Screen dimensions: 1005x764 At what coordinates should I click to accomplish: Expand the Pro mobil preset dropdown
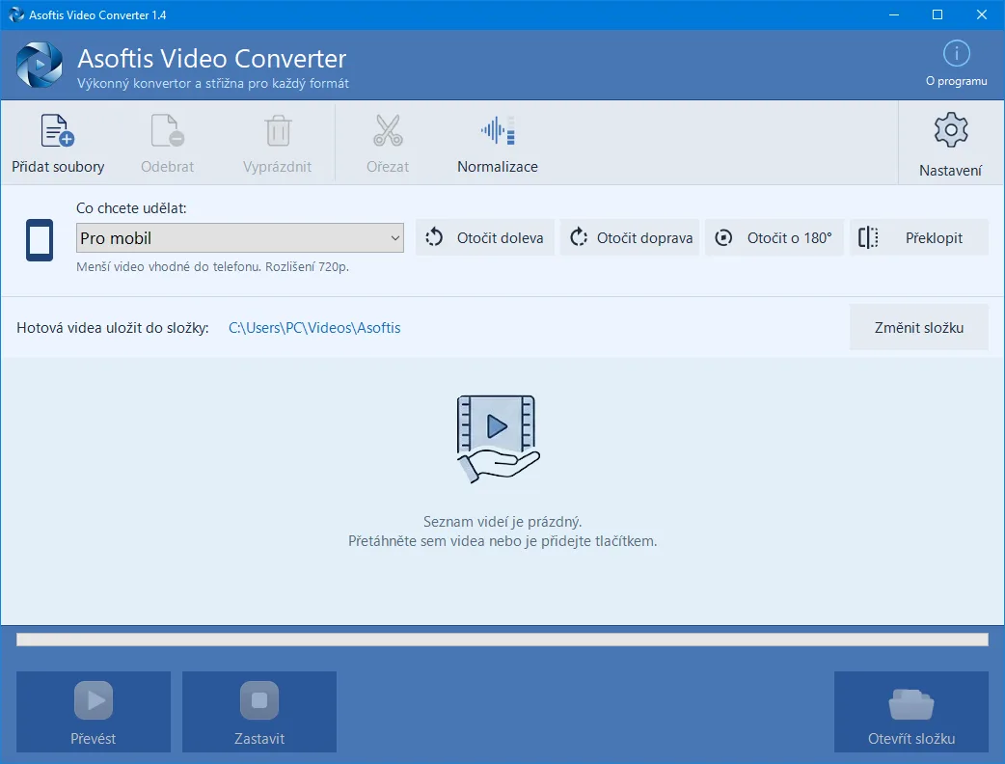pos(240,238)
